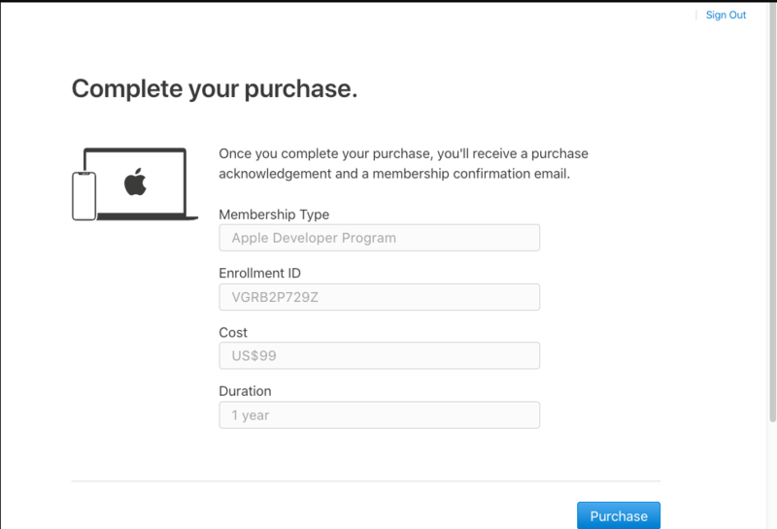Sign out using the Sign Out link
Viewport: 777px width, 529px height.
(x=726, y=15)
